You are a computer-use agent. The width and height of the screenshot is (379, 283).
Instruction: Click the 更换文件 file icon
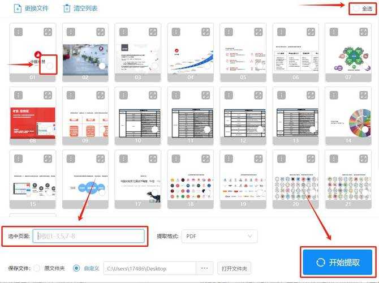click(x=18, y=8)
